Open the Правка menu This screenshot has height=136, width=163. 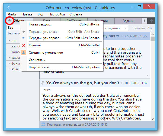[27, 14]
